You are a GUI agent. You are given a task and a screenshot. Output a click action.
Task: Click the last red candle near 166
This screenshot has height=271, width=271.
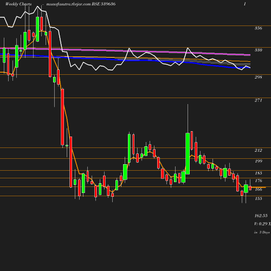tap(250, 188)
